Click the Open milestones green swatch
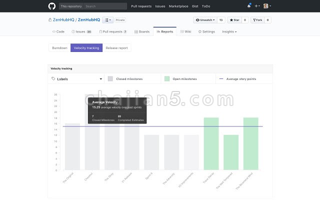This screenshot has height=200, width=320. coord(167,79)
